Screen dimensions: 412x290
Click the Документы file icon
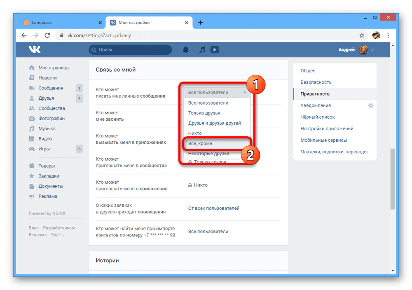(x=32, y=186)
